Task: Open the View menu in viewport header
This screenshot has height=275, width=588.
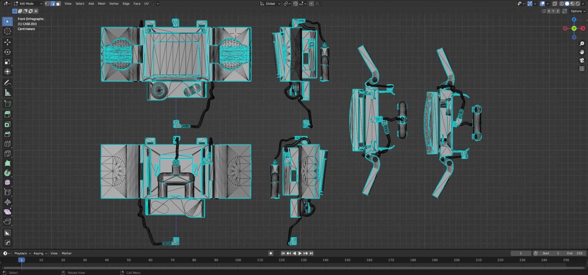Action: coord(68,4)
